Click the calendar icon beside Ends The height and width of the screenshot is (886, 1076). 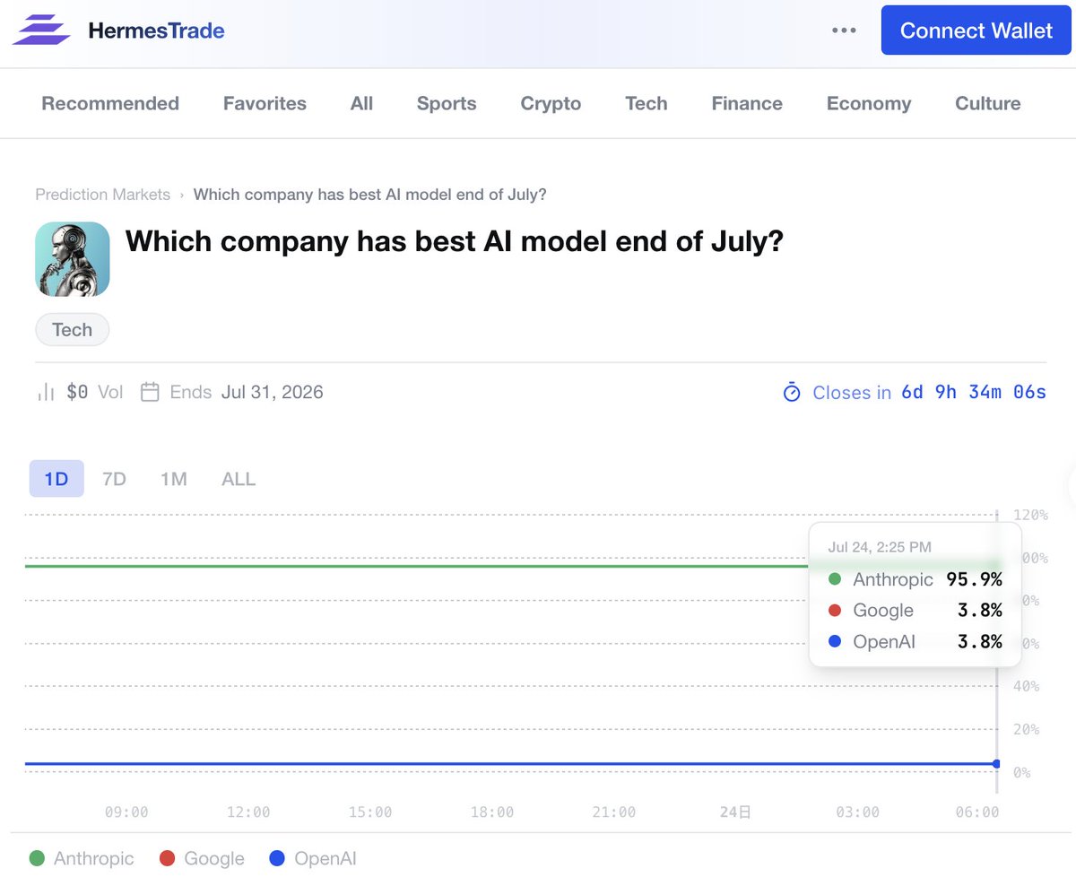point(151,392)
